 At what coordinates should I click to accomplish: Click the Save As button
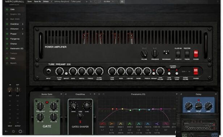pyautogui.click(x=37, y=1)
